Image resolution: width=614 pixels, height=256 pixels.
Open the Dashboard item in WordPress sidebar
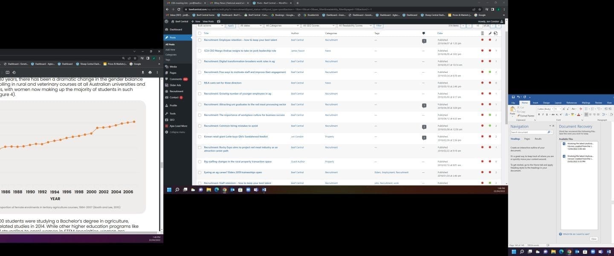click(x=176, y=29)
